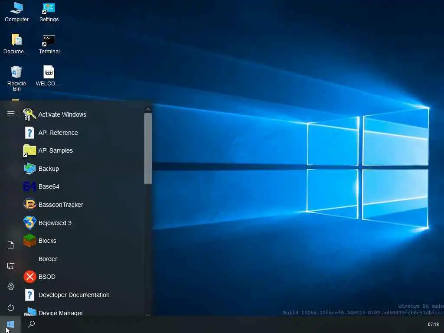Select the Activate Windows label
This screenshot has width=444, height=333.
tap(62, 114)
